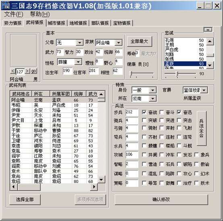Check the 象兵 siege tactic checkbox
223x221 pixels.
click(196, 155)
